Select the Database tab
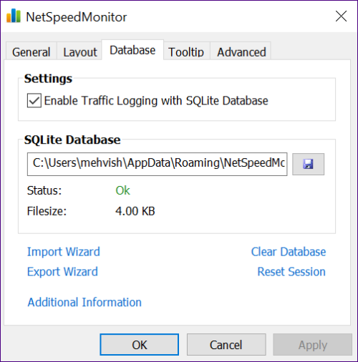This screenshot has height=362, width=358. click(132, 50)
